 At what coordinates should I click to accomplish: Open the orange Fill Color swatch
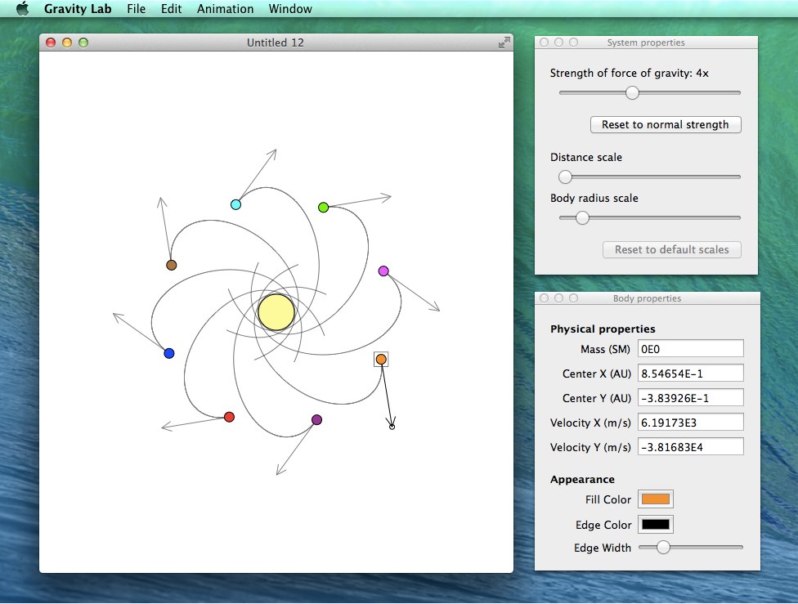point(656,499)
